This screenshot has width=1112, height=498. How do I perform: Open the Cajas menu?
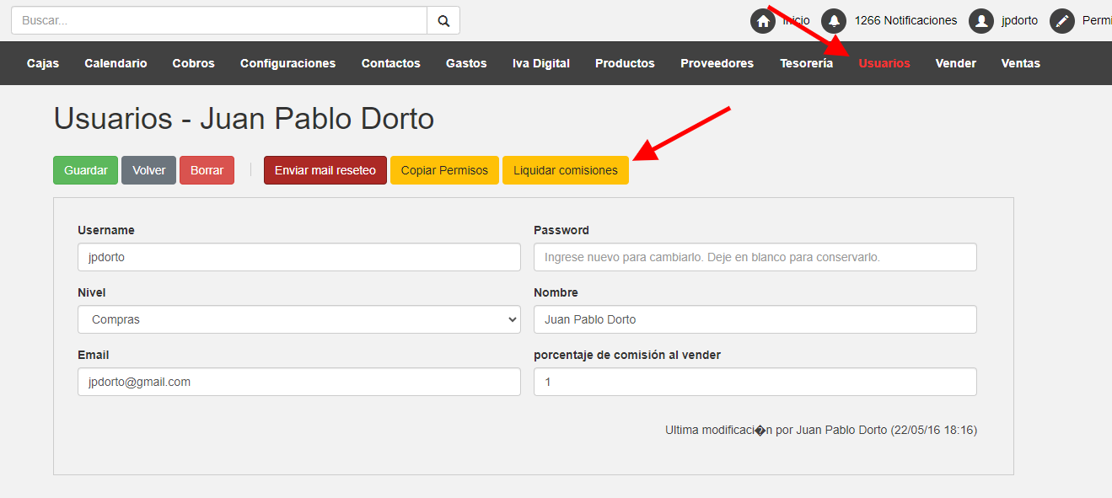point(43,63)
